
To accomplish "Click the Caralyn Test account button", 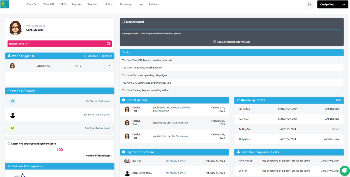I will coord(327,4).
